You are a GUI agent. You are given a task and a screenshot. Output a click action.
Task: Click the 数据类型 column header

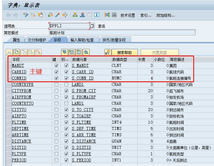click(125, 59)
